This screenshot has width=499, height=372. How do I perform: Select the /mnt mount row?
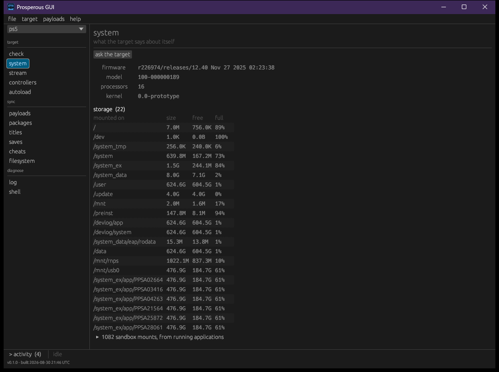(164, 204)
